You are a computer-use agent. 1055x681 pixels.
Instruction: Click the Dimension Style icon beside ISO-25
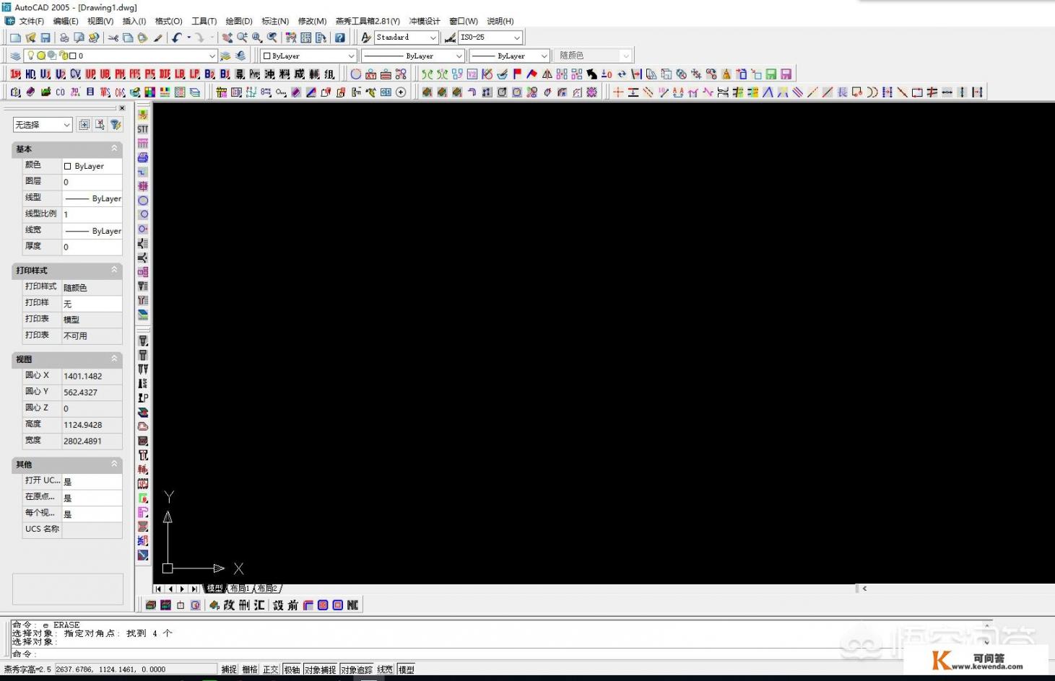point(450,38)
